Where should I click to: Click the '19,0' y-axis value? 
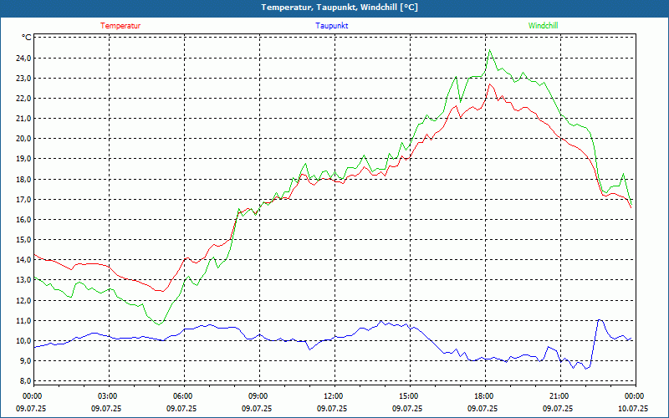pos(23,159)
